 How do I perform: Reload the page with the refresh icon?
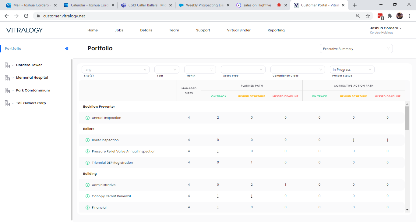click(26, 16)
